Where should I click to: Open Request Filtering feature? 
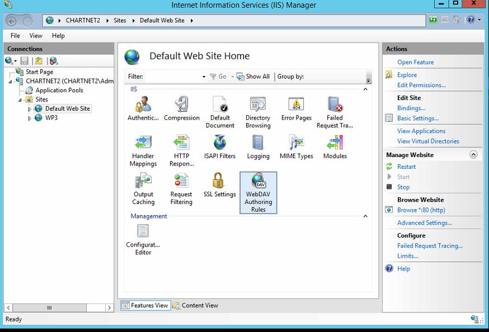click(x=181, y=189)
